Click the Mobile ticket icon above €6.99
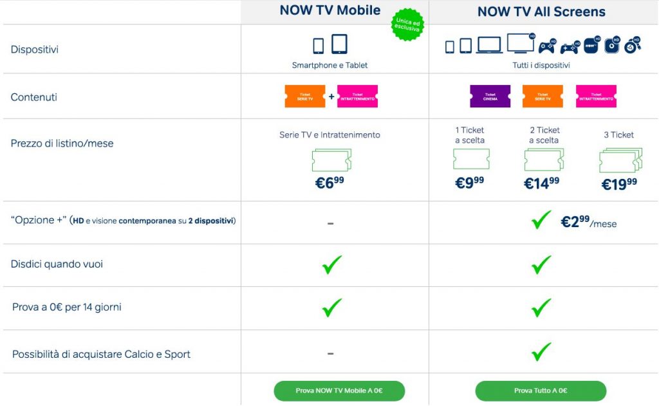Viewport: 659px width, 406px height. tap(331, 160)
